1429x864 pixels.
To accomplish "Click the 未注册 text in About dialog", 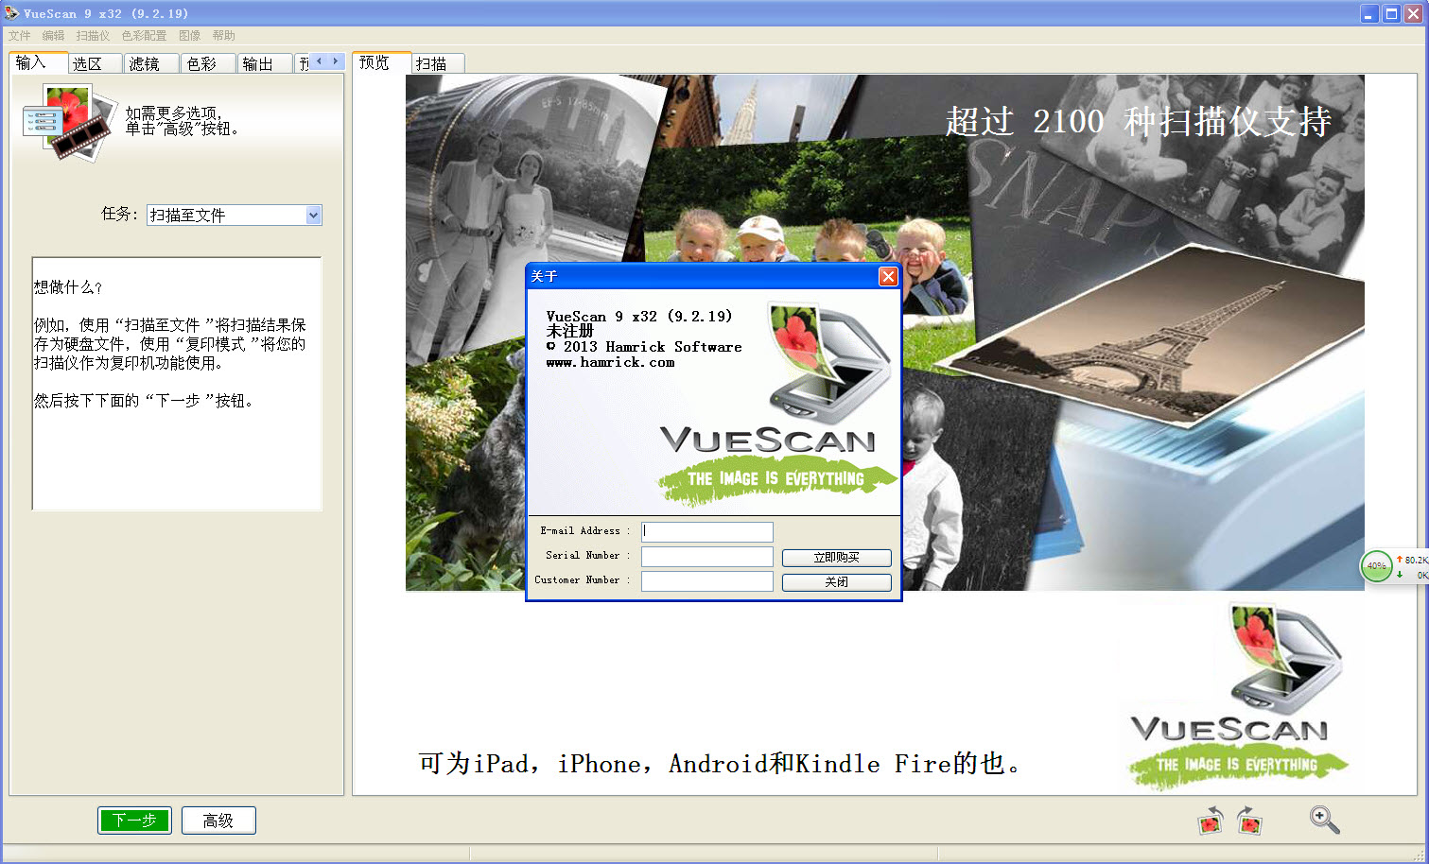I will click(x=569, y=331).
